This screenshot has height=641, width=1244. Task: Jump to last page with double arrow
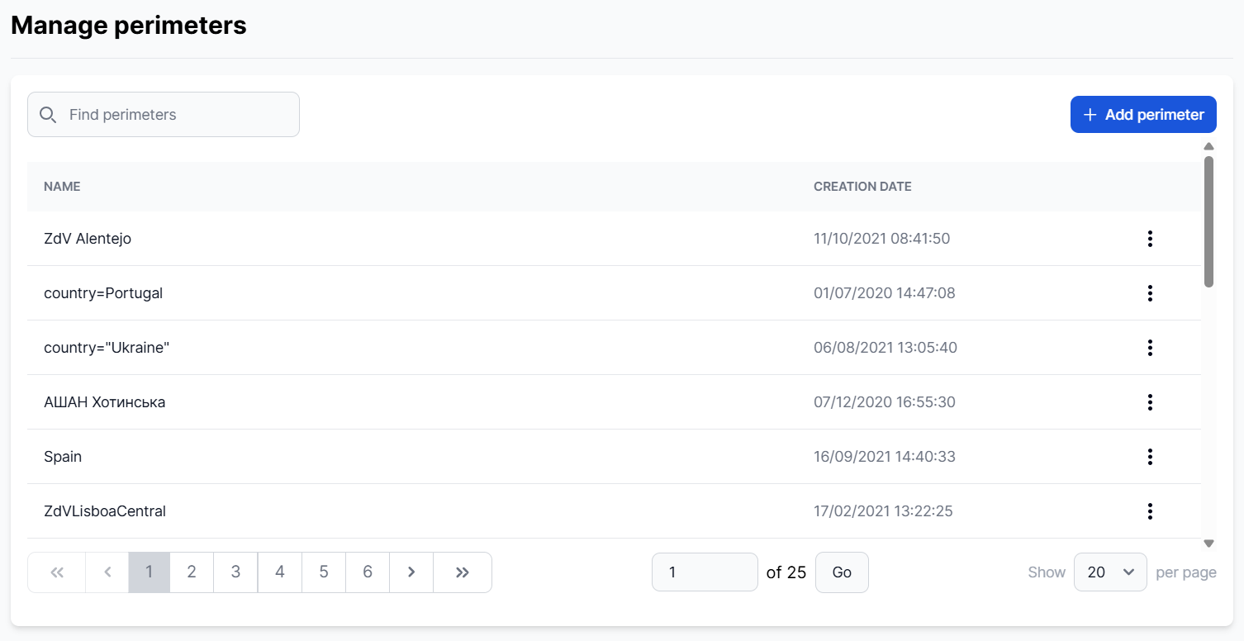pos(462,572)
